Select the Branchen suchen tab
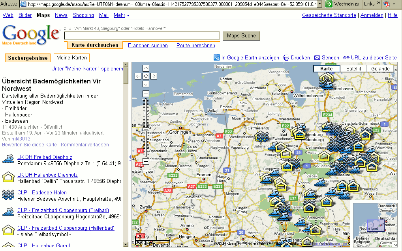Viewport: 402px width, 251px height. [148, 46]
